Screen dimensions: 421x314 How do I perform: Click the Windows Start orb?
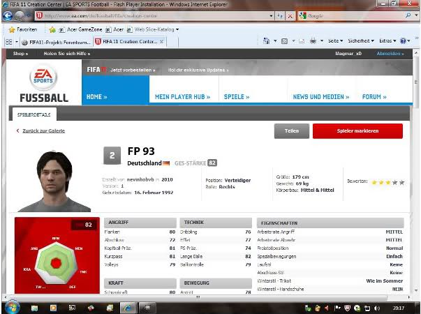click(11, 308)
